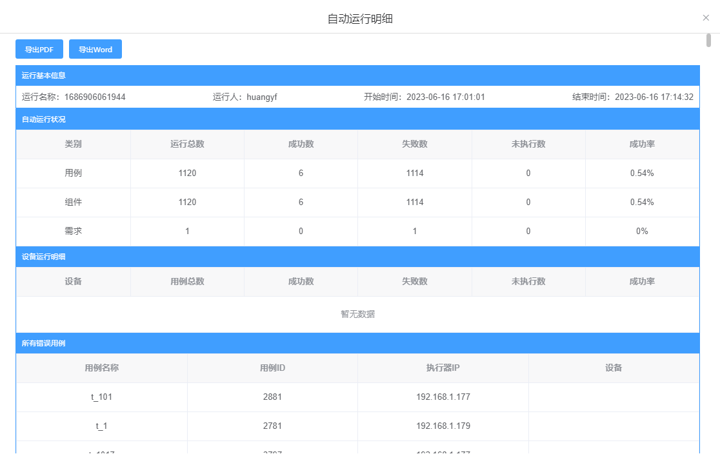Select the 运行基本信息 section header
720x465 pixels.
tap(44, 75)
